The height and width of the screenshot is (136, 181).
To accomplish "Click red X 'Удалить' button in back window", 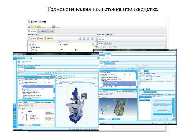I will pyautogui.click(x=40, y=39).
